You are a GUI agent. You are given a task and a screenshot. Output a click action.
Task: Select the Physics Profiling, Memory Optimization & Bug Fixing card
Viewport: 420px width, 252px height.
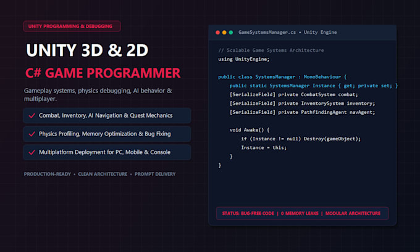tap(107, 134)
